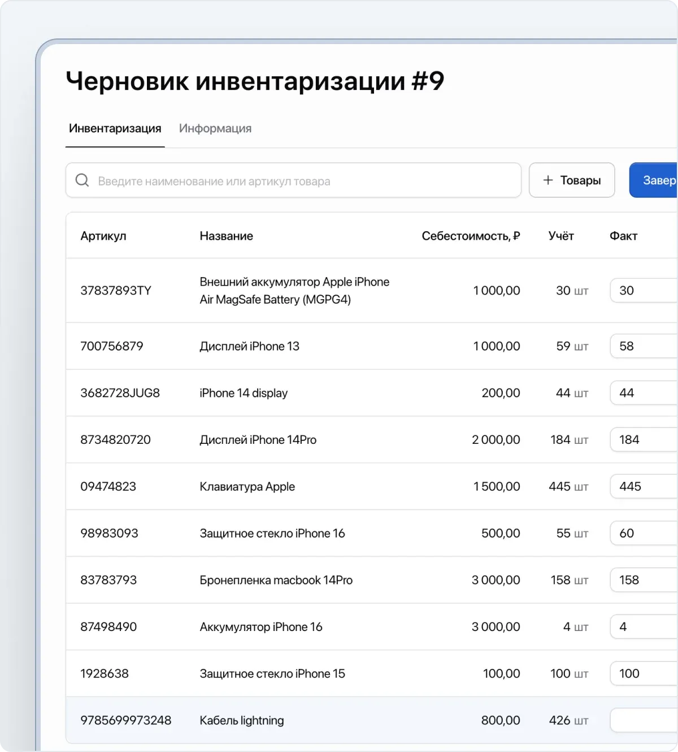
Task: Click empty Факт field for Кабель lightning
Action: tap(644, 720)
